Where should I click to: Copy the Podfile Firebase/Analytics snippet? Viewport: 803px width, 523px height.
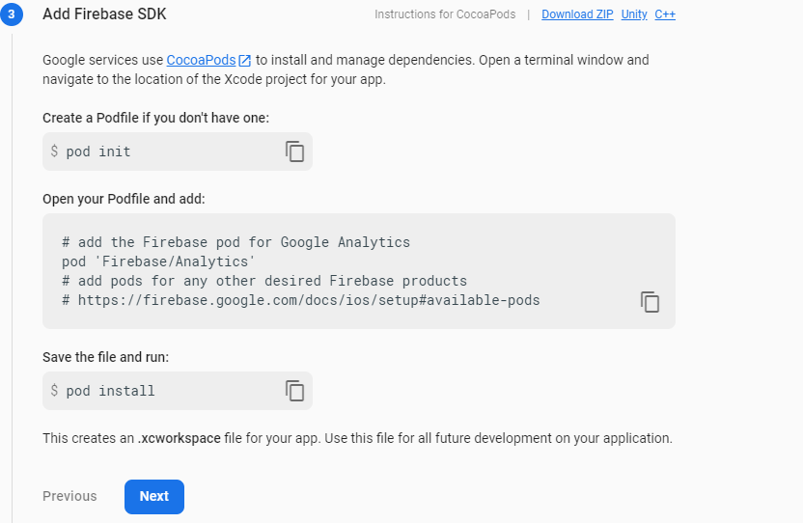pyautogui.click(x=650, y=302)
